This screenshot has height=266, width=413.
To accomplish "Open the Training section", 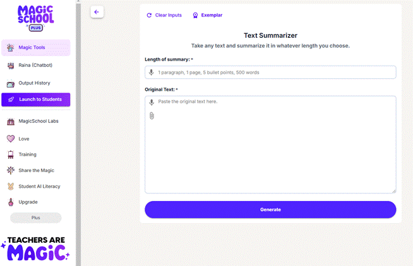I will pyautogui.click(x=27, y=154).
